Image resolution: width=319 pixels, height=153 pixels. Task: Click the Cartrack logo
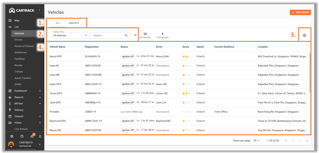tap(22, 10)
